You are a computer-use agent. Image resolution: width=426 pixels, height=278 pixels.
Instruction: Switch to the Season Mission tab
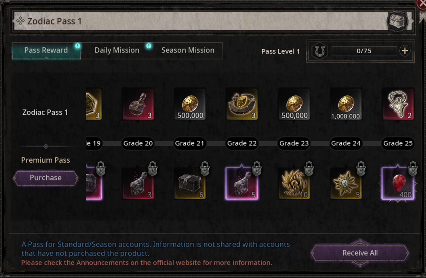click(x=188, y=50)
